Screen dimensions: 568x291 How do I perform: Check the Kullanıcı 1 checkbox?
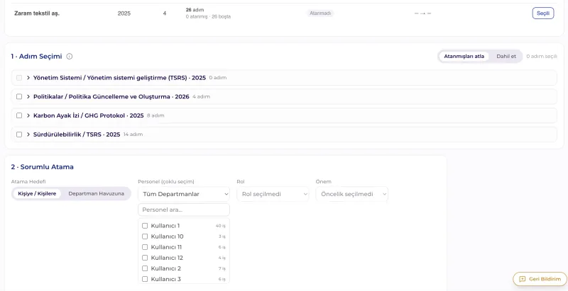[x=145, y=226]
